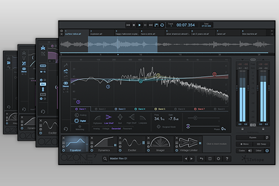279x186 pixels.
Task: Jump to previous track in transport
Action: click(x=128, y=25)
